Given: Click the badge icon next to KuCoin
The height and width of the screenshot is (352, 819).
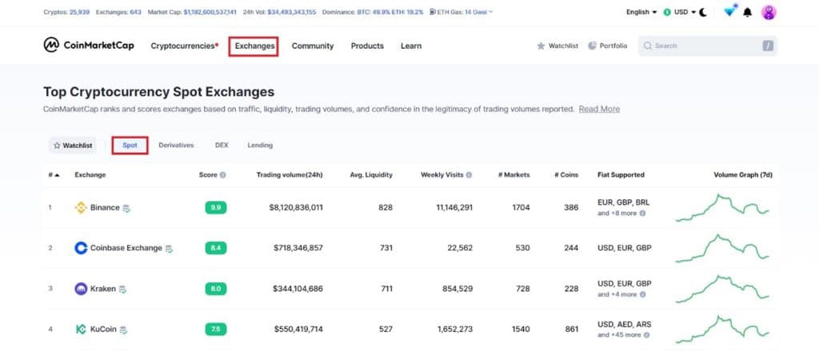Looking at the screenshot, I should click(124, 330).
